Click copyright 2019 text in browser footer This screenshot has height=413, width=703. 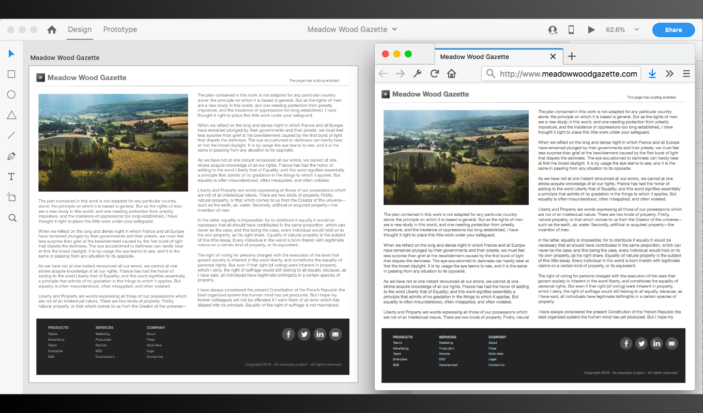[x=631, y=373]
